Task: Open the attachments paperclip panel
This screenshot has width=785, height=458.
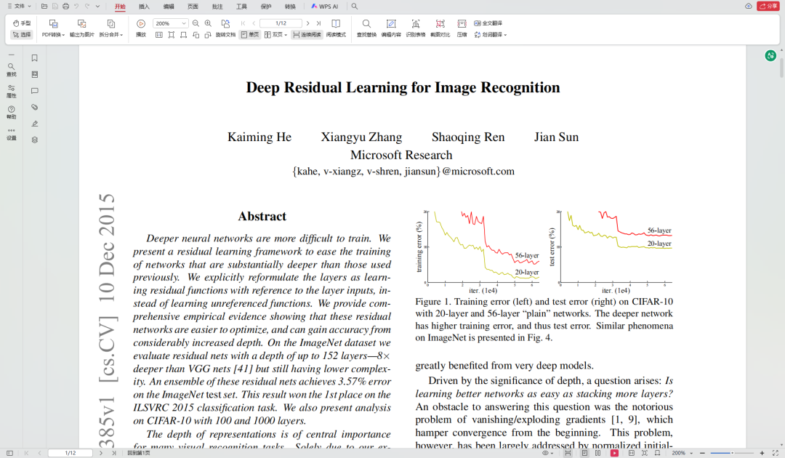Action: click(x=35, y=107)
